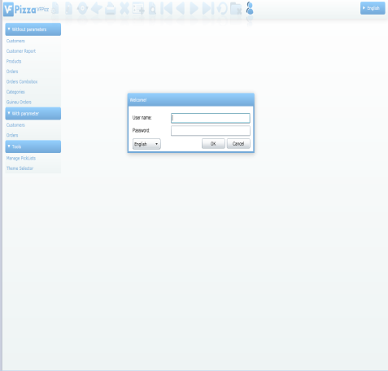Image resolution: width=388 pixels, height=371 pixels.
Task: Collapse the Without parameters section
Action: (x=33, y=29)
